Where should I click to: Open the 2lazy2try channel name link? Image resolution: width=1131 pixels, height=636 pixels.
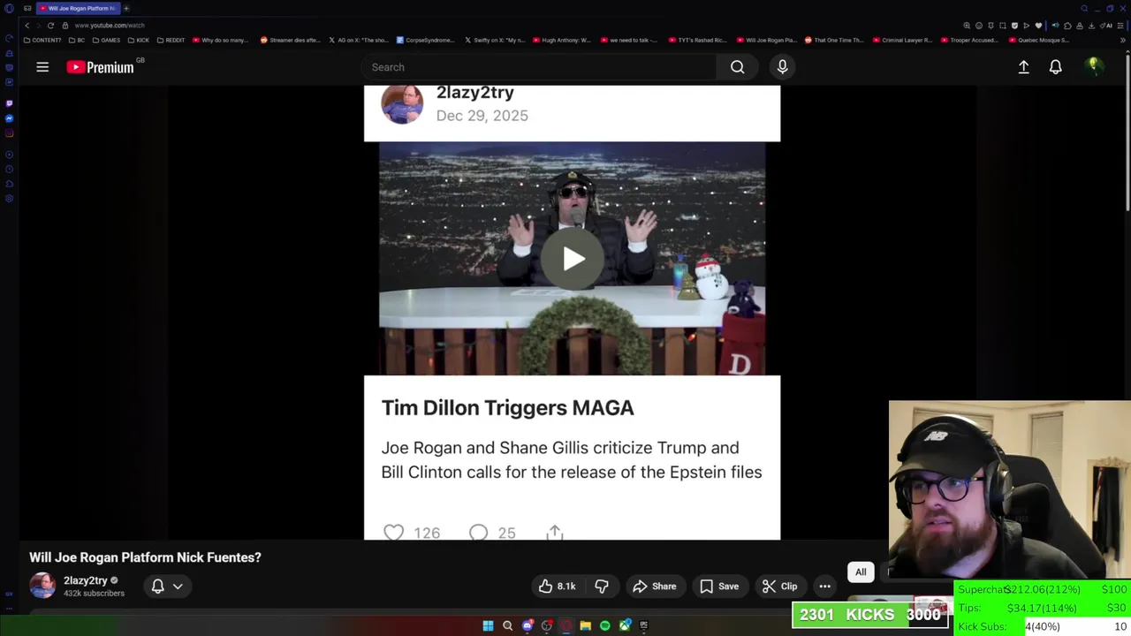[x=85, y=580]
